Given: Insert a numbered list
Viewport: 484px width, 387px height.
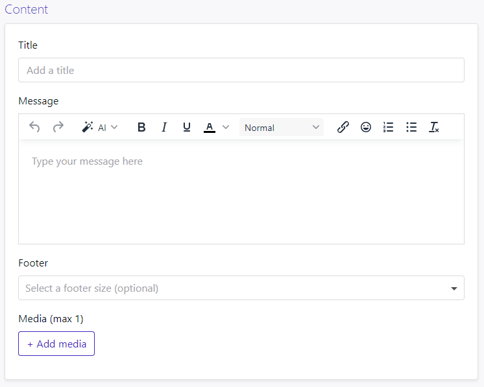Looking at the screenshot, I should (x=389, y=128).
